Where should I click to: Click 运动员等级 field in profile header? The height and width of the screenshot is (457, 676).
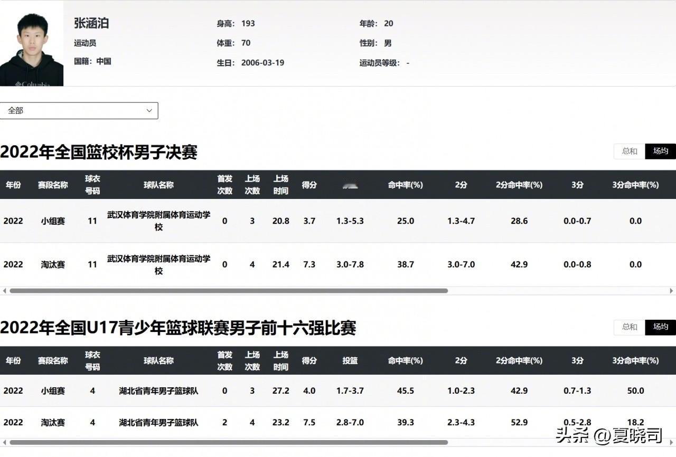point(384,63)
